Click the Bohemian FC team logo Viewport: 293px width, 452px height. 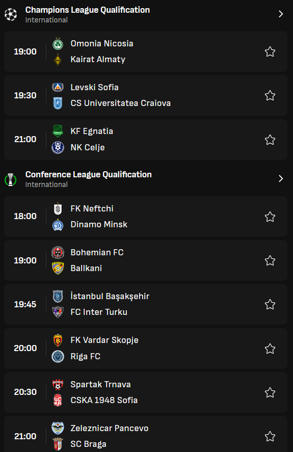tap(58, 253)
